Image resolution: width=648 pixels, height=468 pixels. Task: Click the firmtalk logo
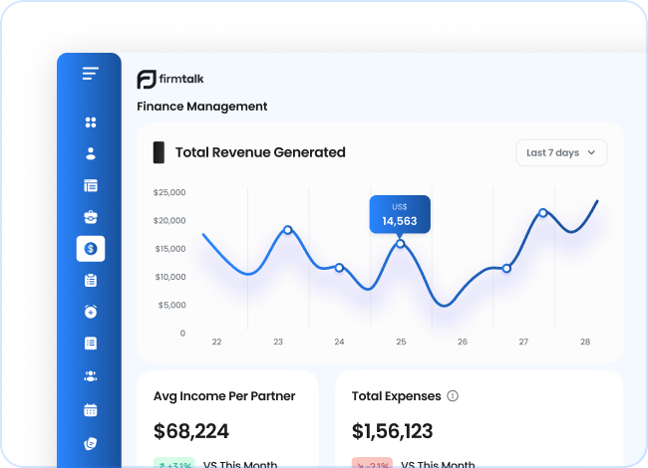pos(170,80)
